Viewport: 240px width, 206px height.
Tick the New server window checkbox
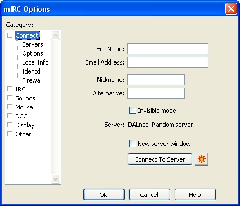132,144
